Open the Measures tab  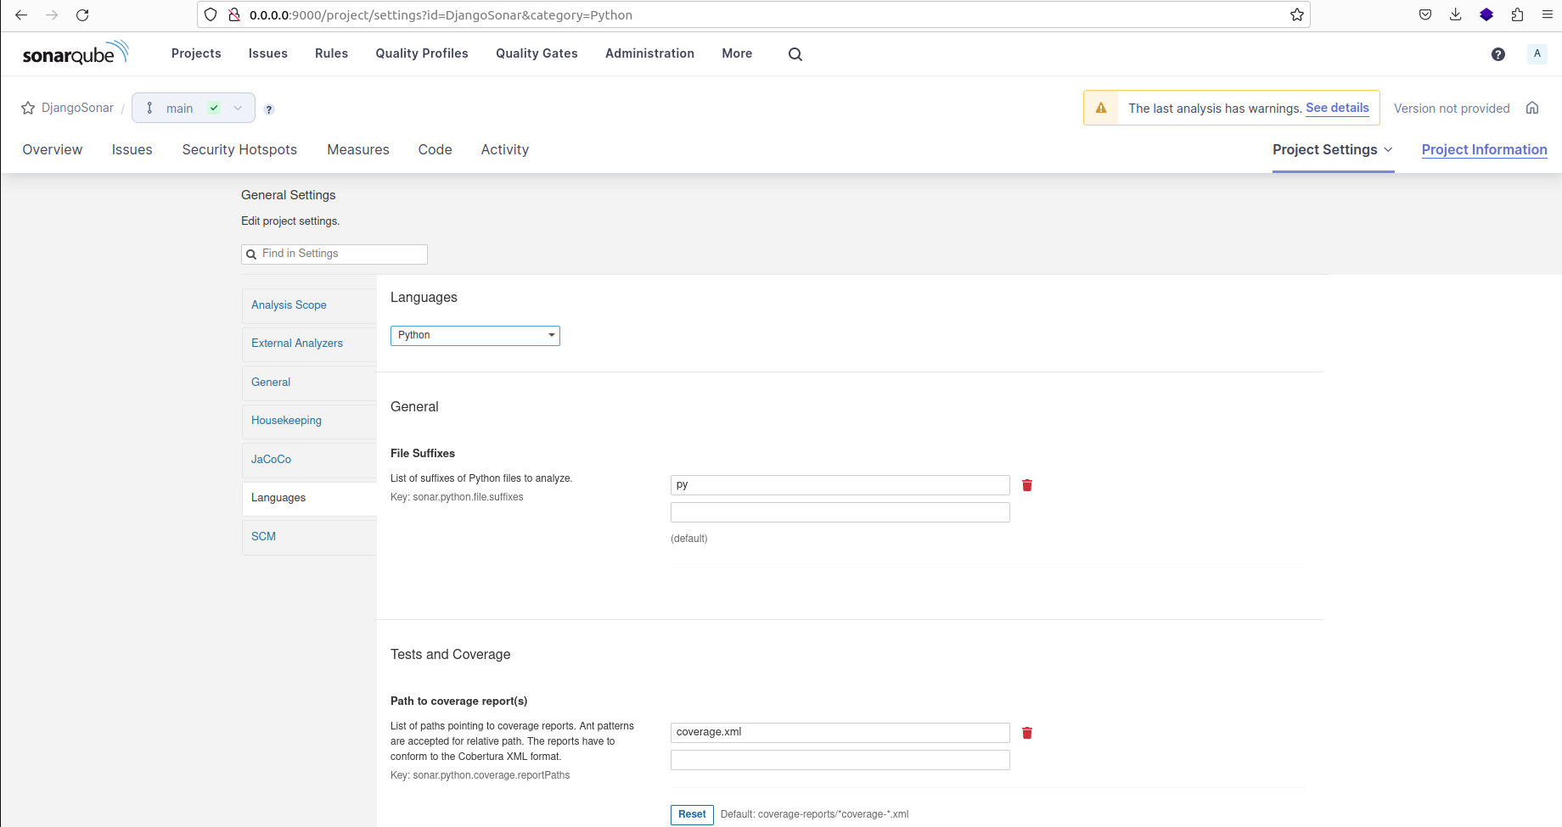(x=358, y=149)
